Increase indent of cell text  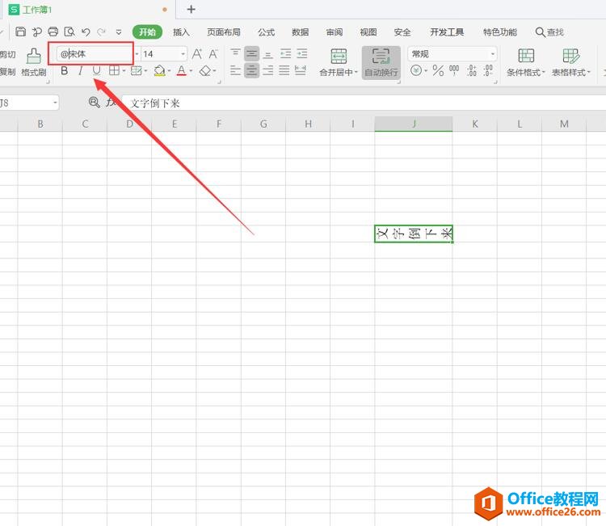click(302, 53)
